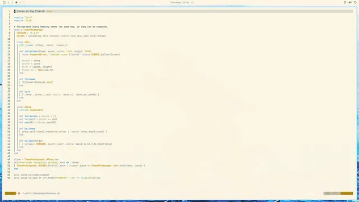
Task: Click the 'version: VERSION, count' hash line
Action: click(x=67, y=144)
